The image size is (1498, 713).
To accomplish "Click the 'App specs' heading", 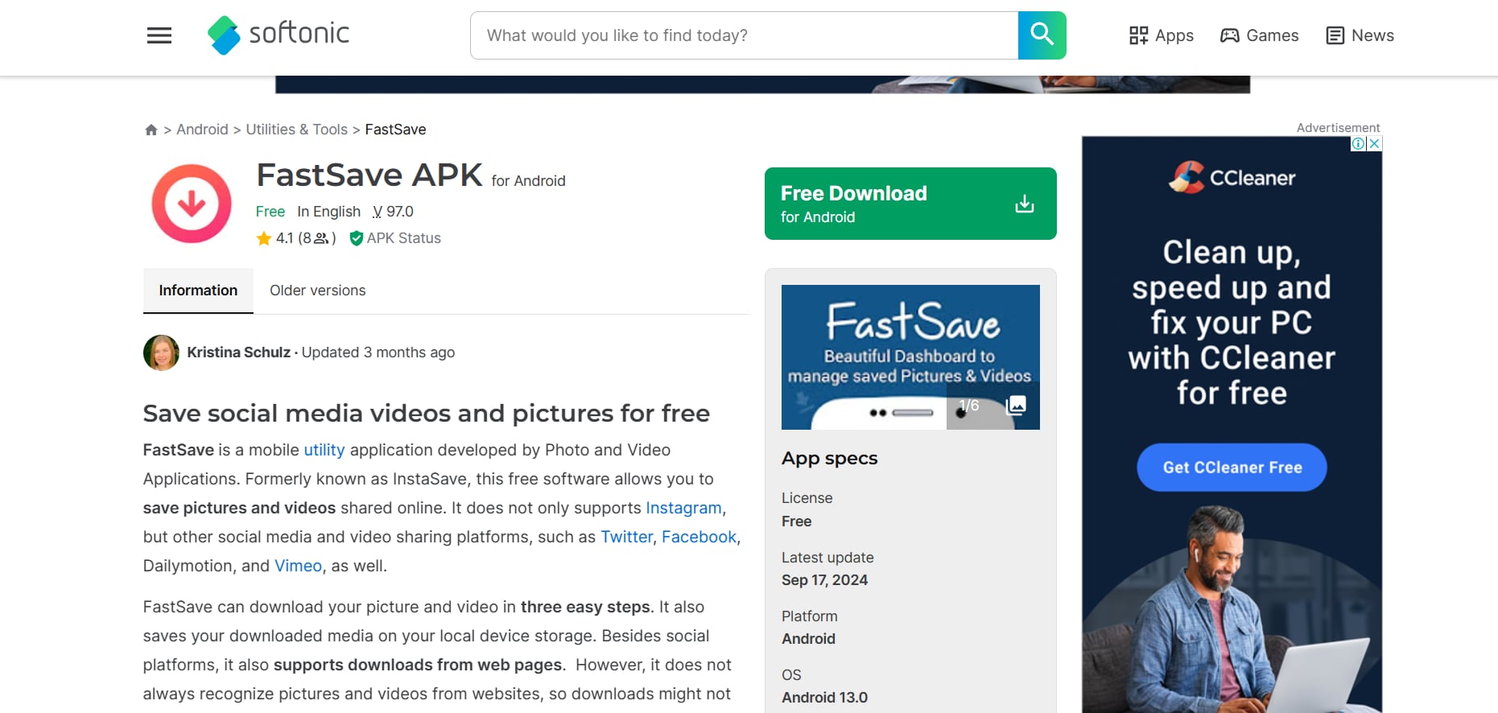I will pos(829,458).
